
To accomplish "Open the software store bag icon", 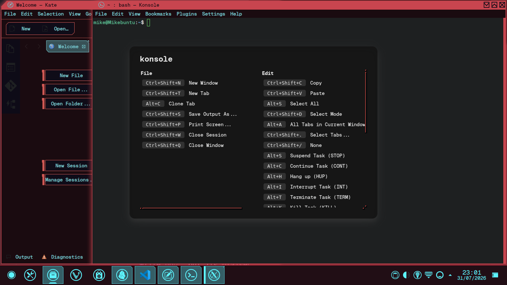I will tap(99, 275).
